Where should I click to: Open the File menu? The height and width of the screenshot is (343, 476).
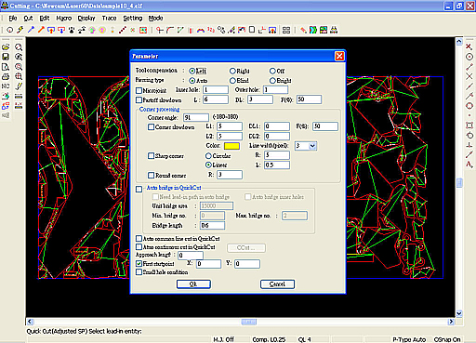[x=13, y=19]
